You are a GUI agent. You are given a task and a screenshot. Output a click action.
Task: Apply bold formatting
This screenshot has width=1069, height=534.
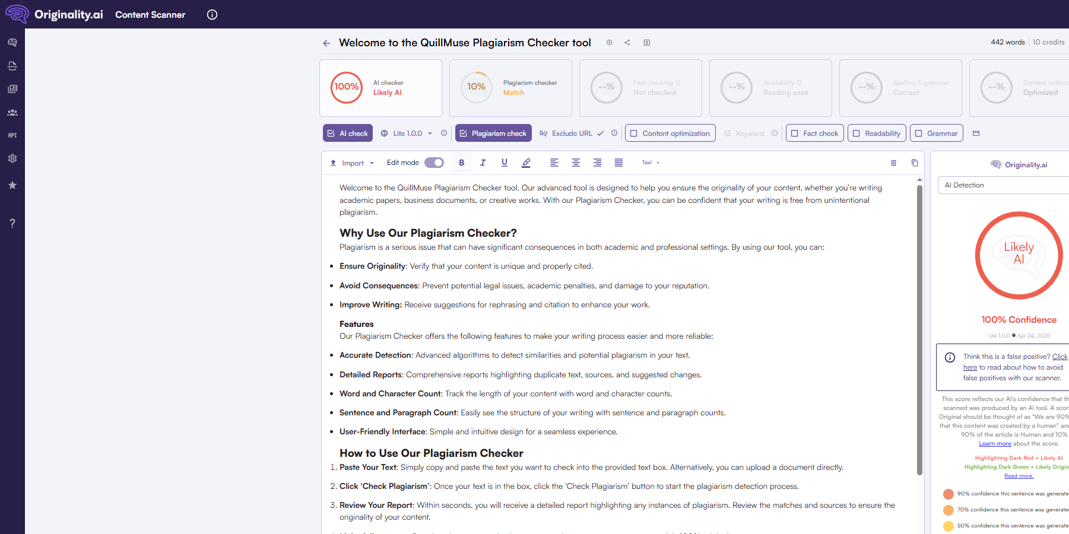(462, 163)
